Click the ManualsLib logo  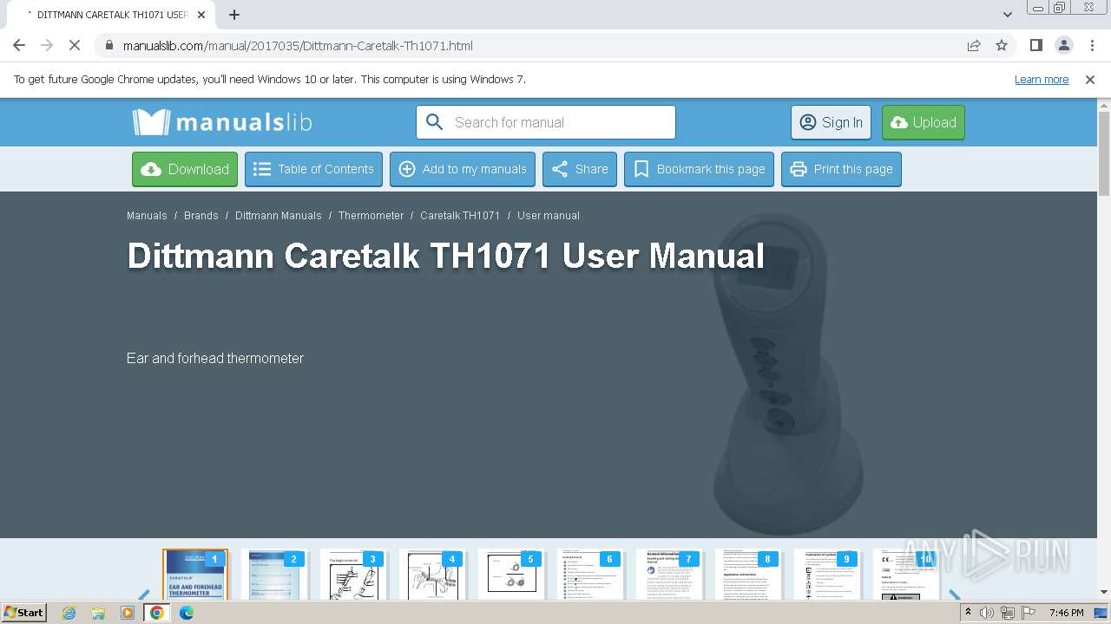[x=222, y=122]
